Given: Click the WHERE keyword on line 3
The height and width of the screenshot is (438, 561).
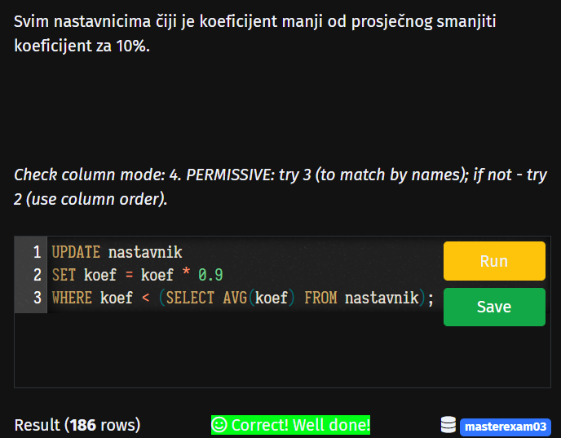Looking at the screenshot, I should [x=72, y=298].
